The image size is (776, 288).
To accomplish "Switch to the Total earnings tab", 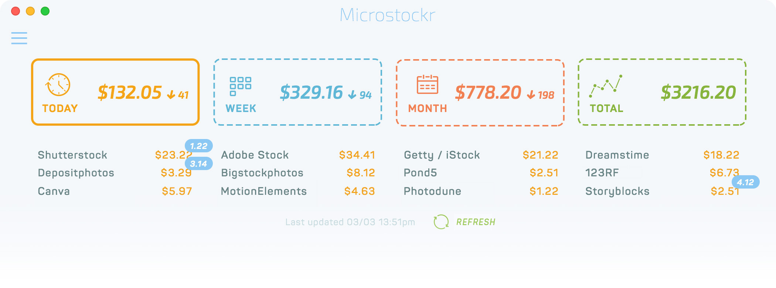I will click(x=662, y=92).
